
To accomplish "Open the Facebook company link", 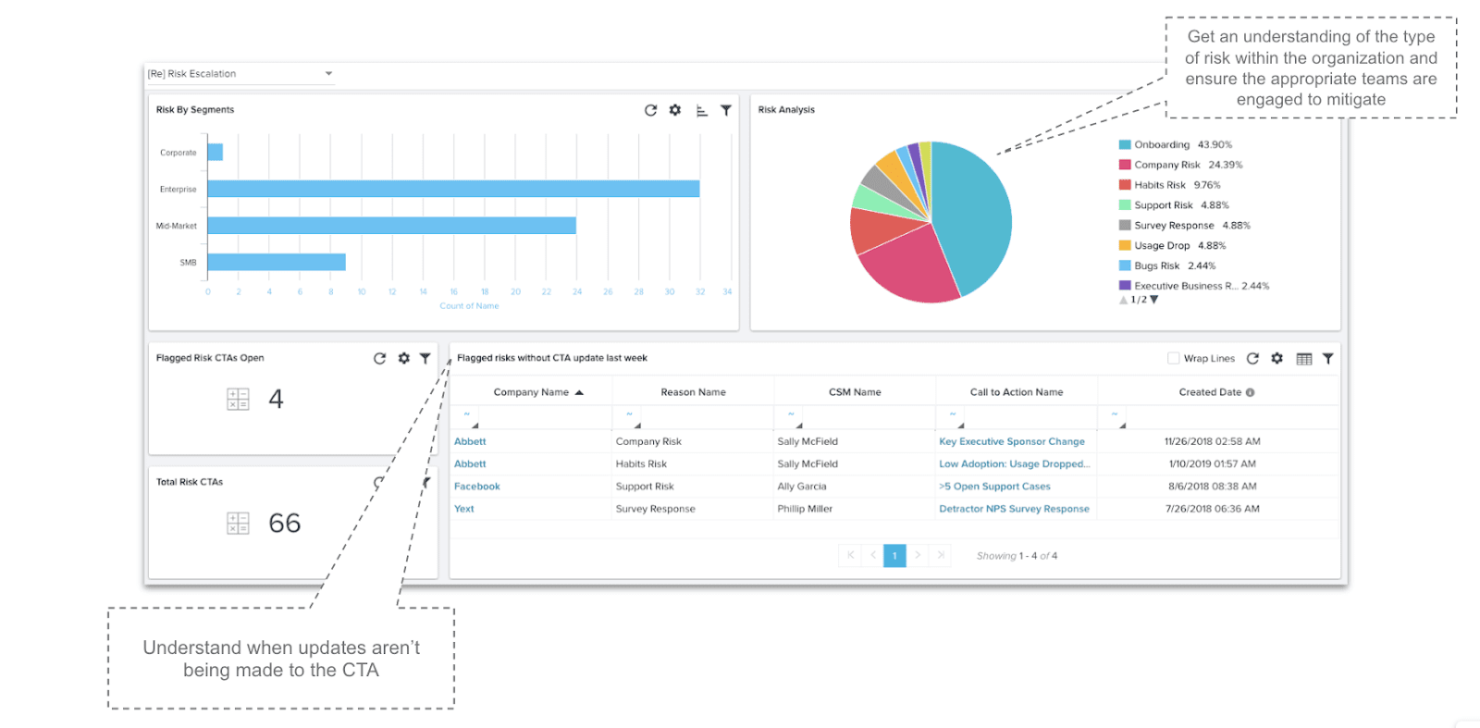I will coord(477,487).
